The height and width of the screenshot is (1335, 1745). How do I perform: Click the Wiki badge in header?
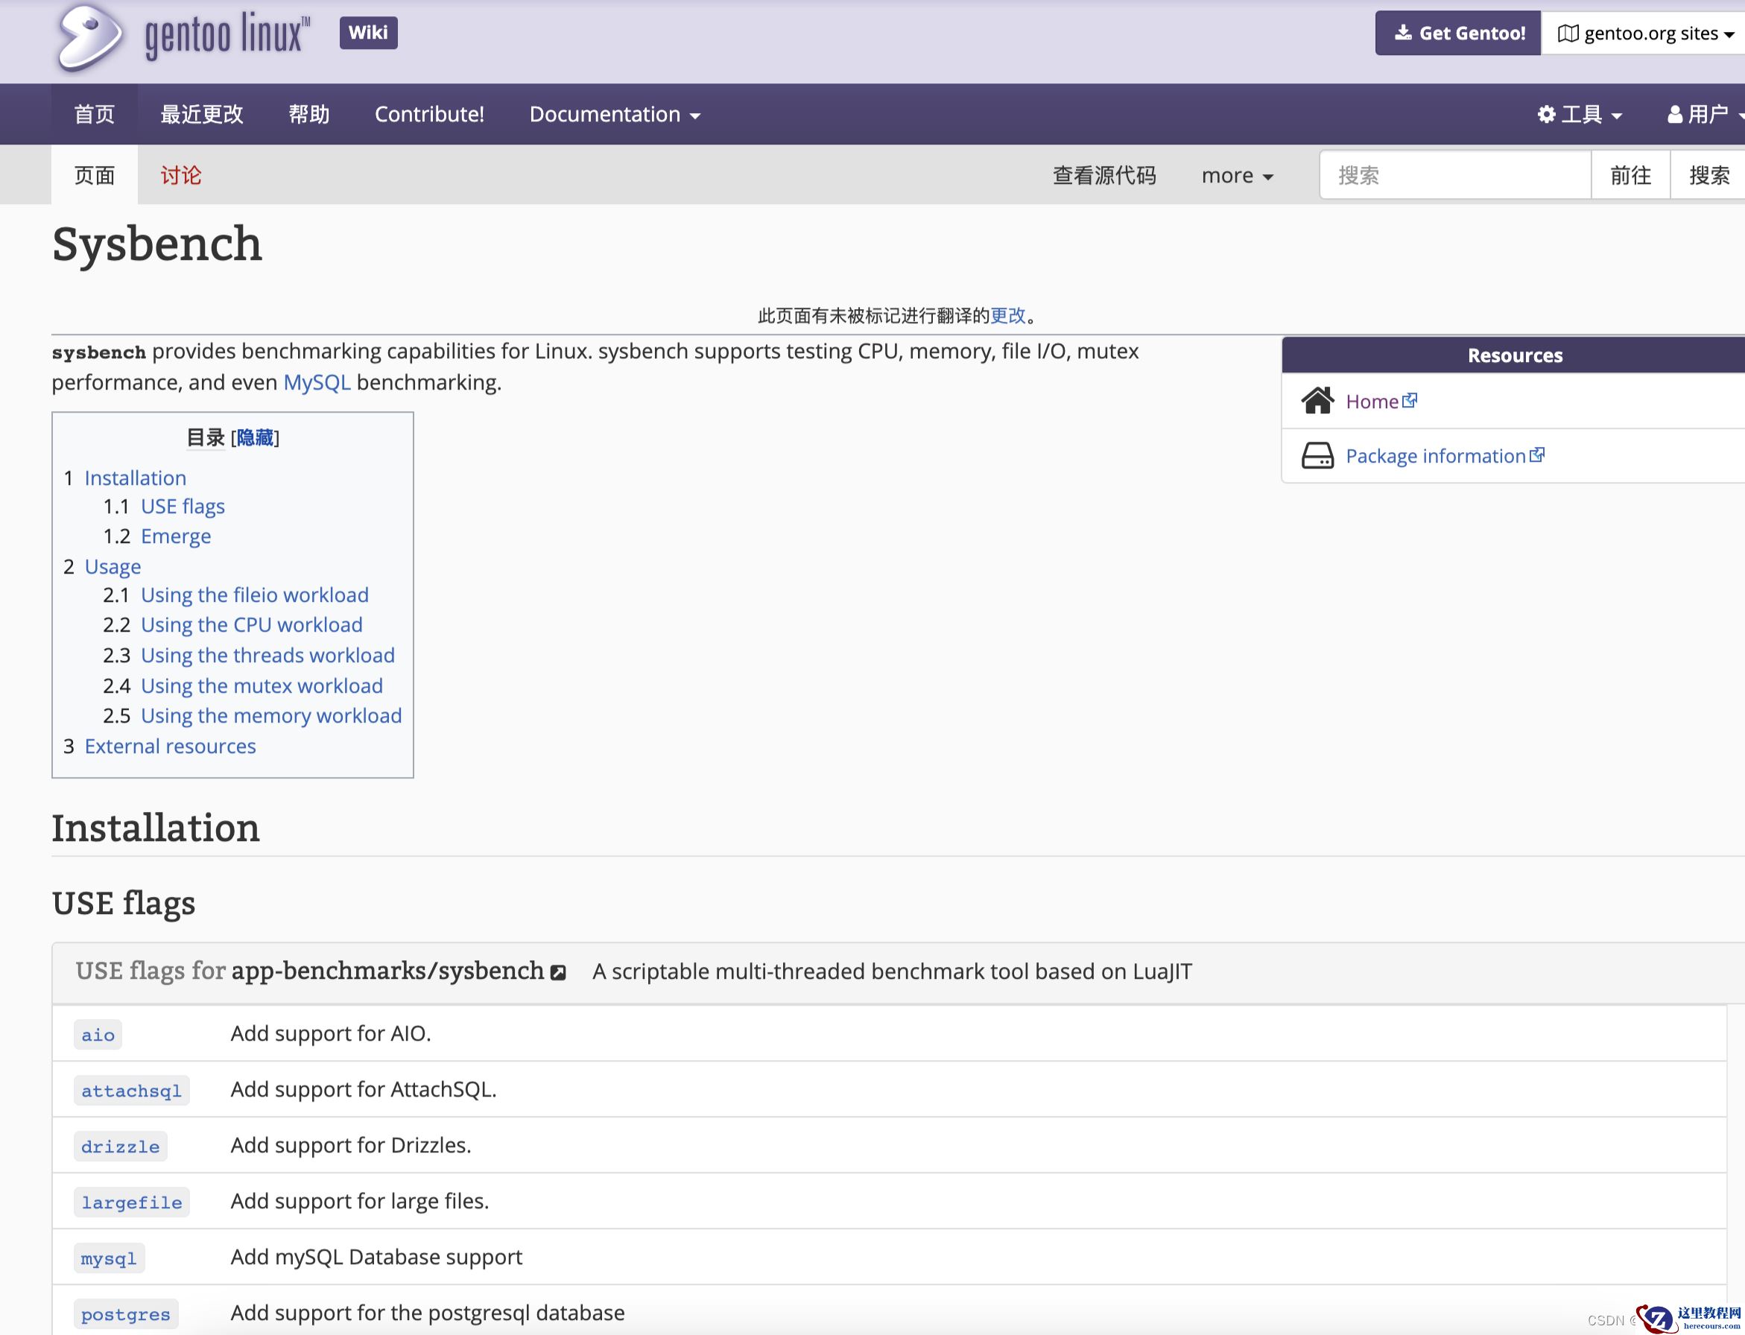pos(368,33)
